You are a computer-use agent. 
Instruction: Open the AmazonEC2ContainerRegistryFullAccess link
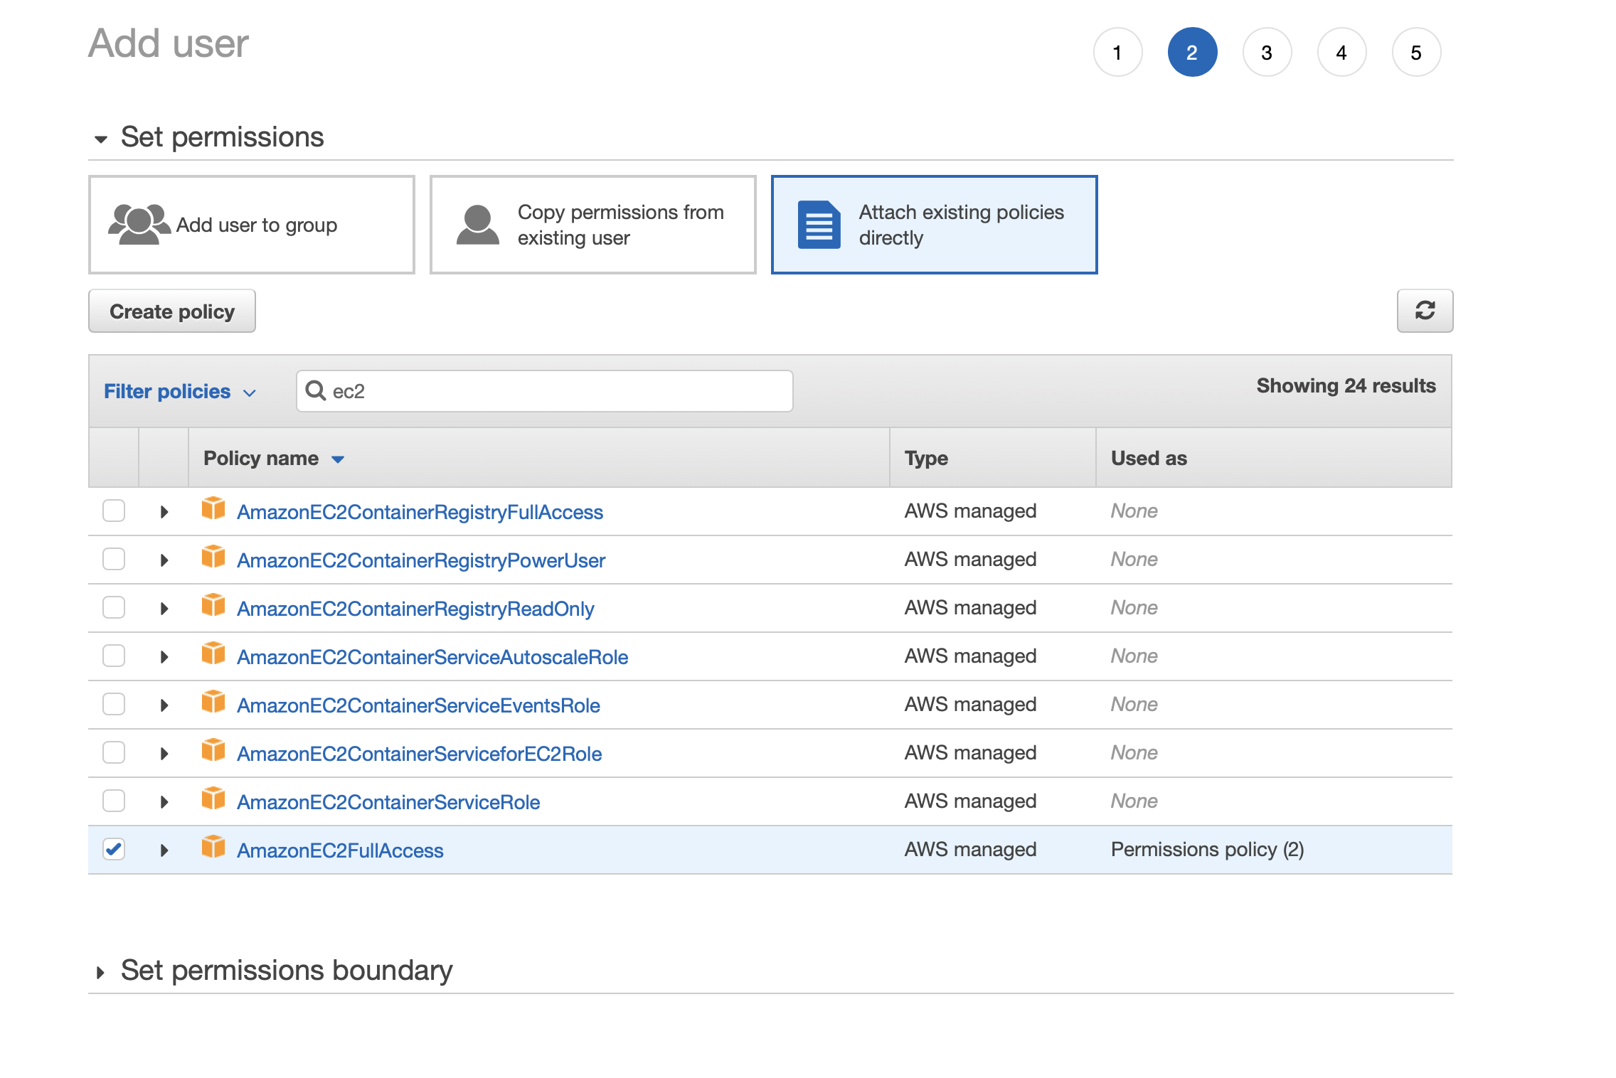[x=420, y=512]
